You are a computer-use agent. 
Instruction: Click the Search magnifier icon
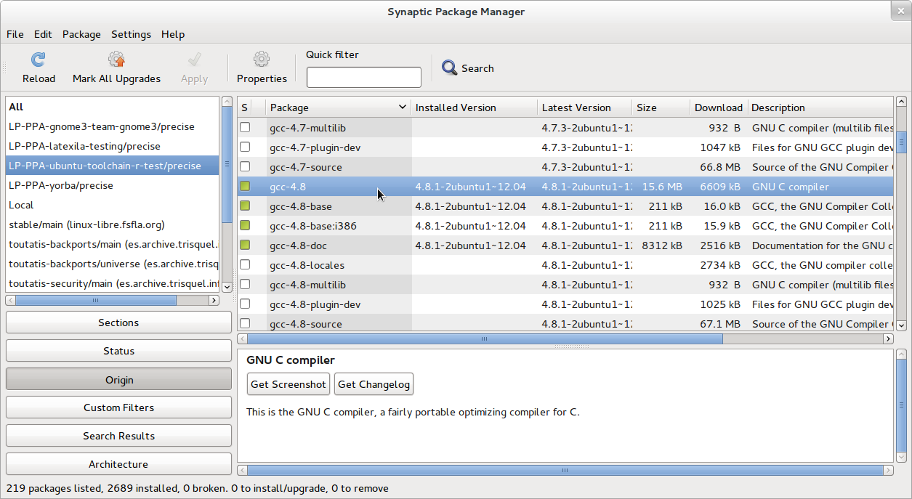pos(450,68)
